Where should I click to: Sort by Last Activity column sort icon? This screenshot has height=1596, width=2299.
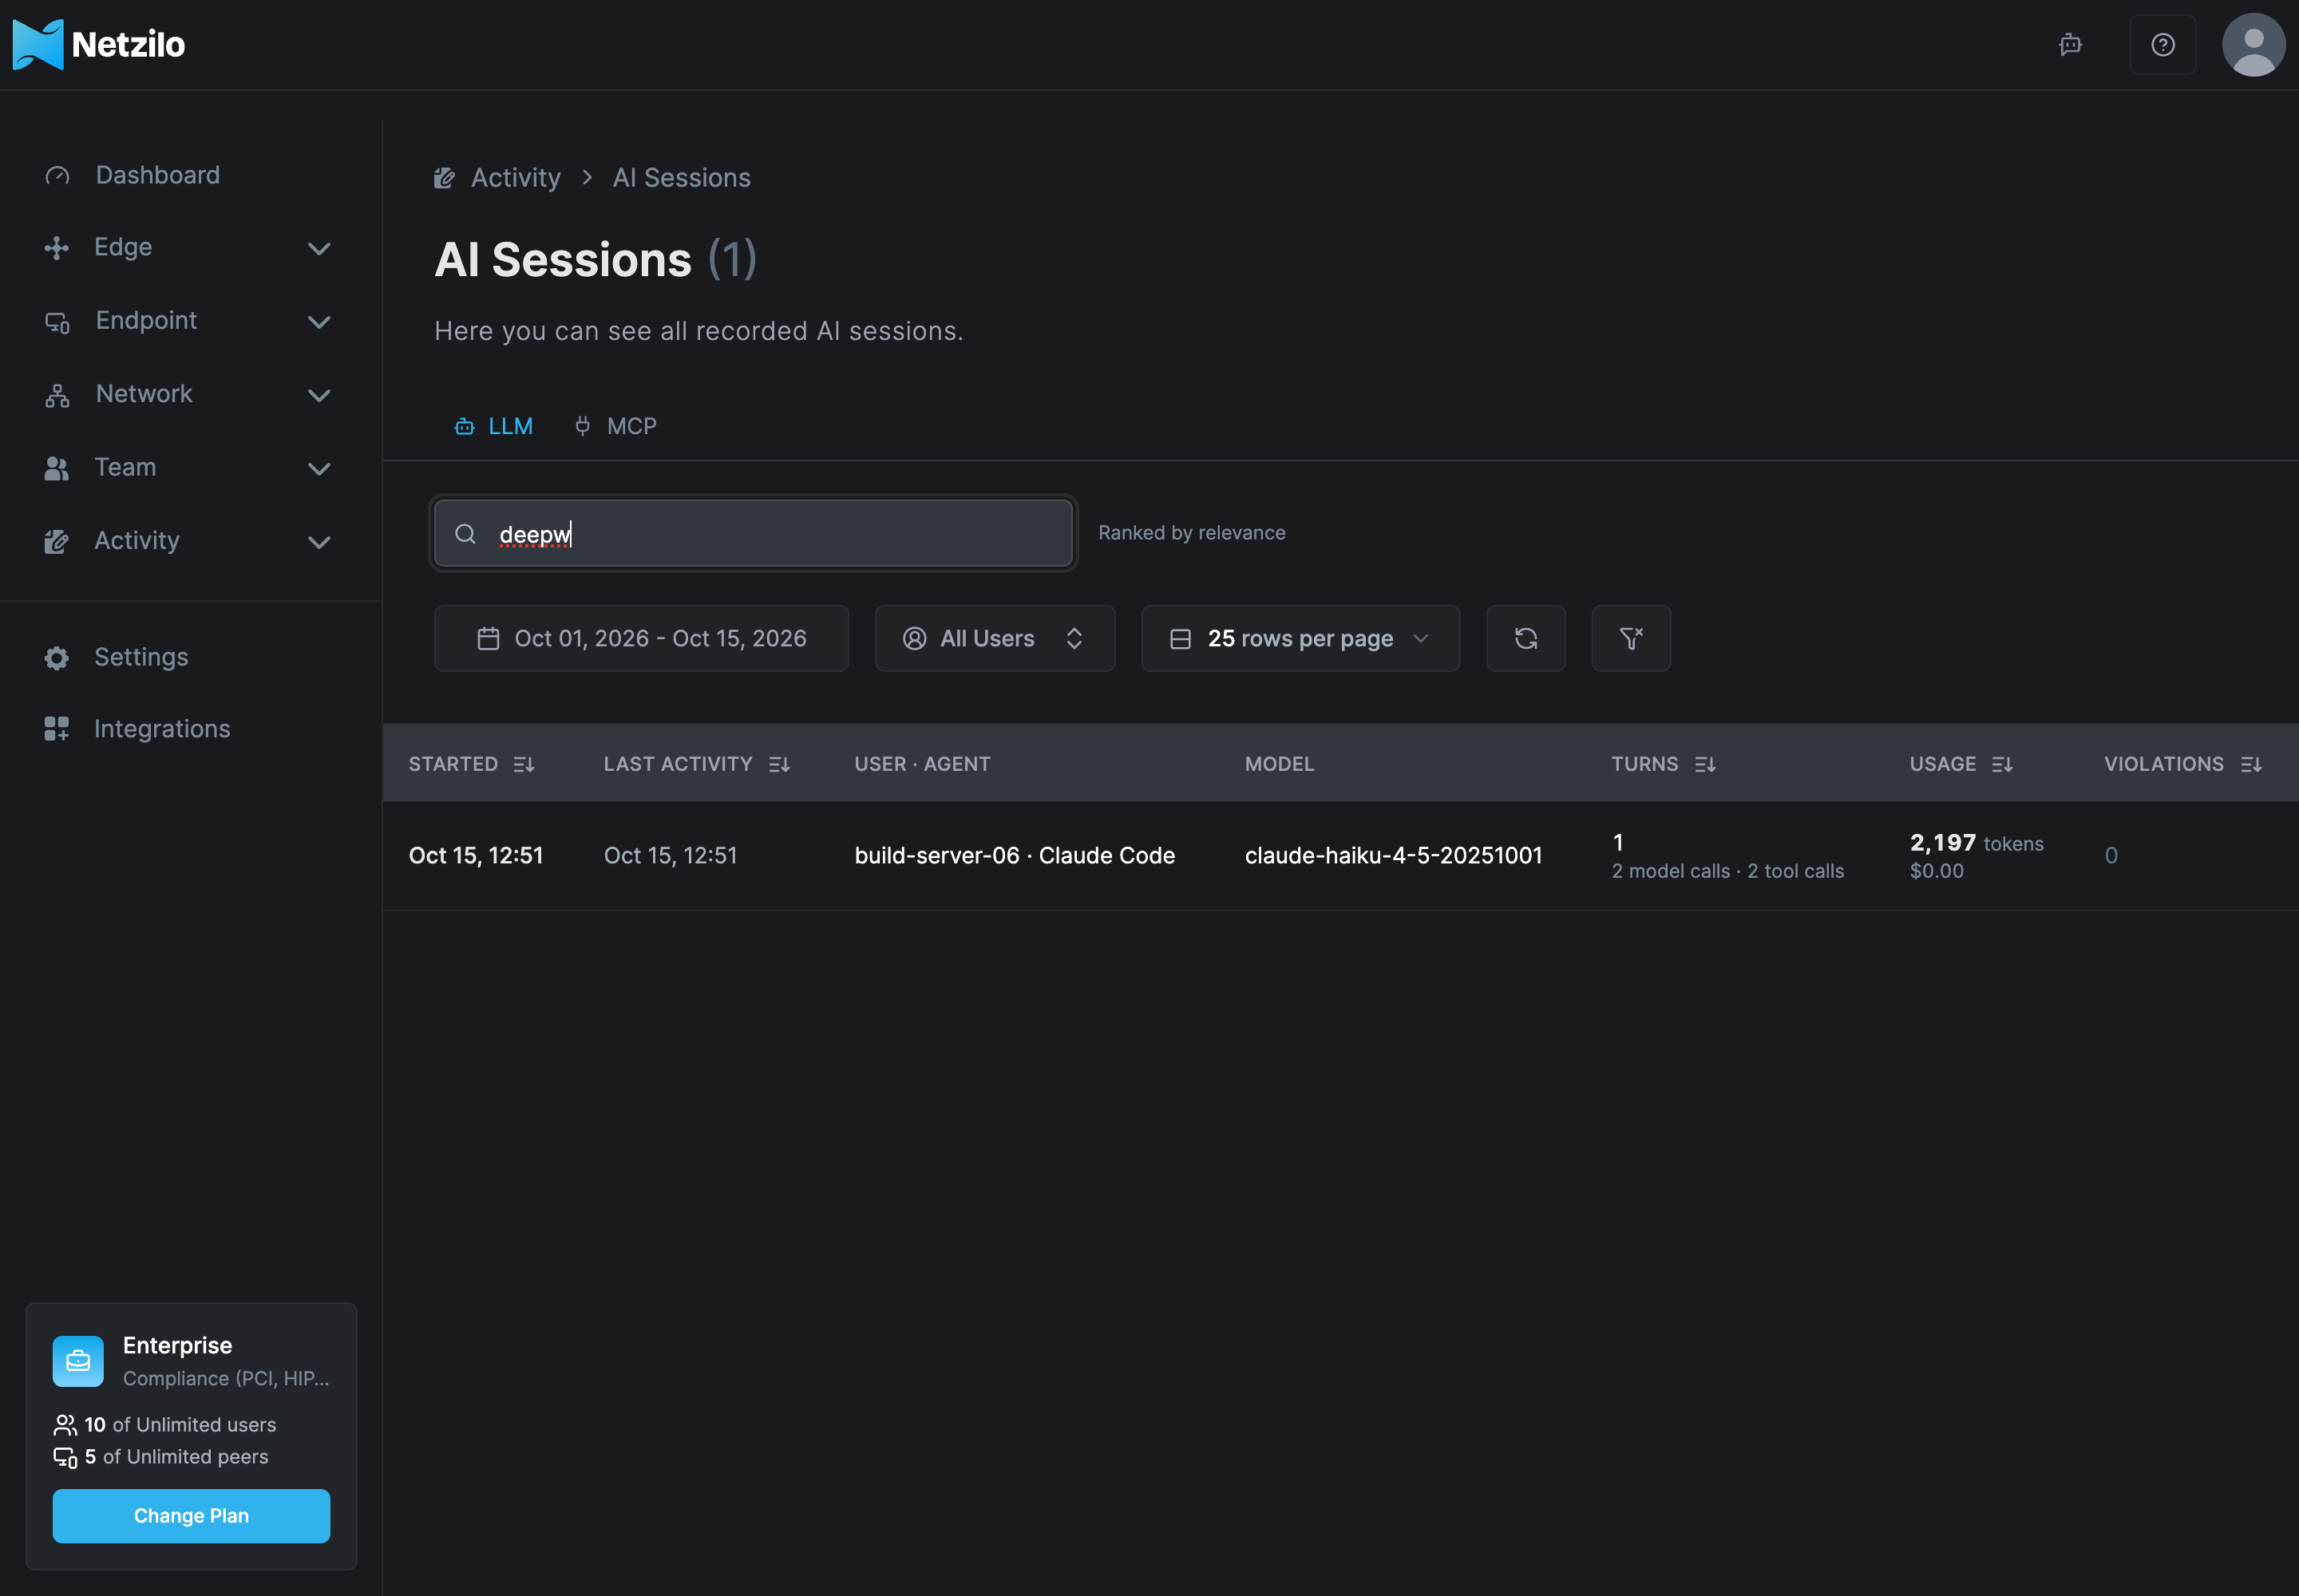[779, 764]
